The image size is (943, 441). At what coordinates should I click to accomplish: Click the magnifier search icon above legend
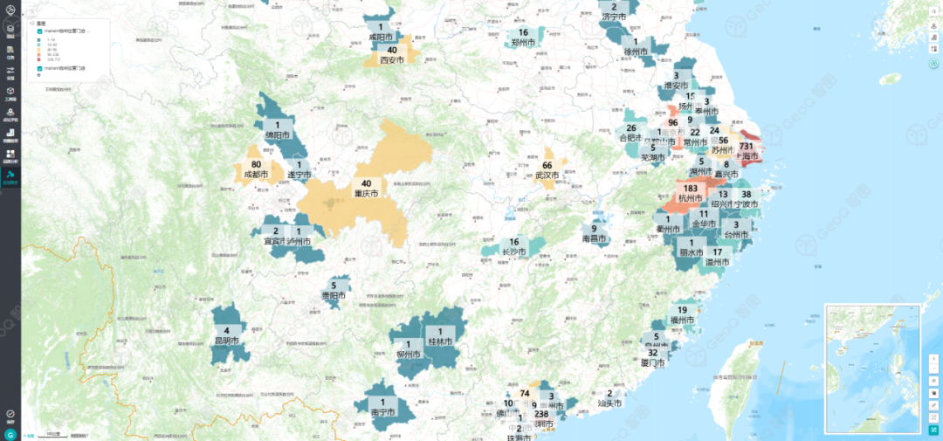point(32,11)
